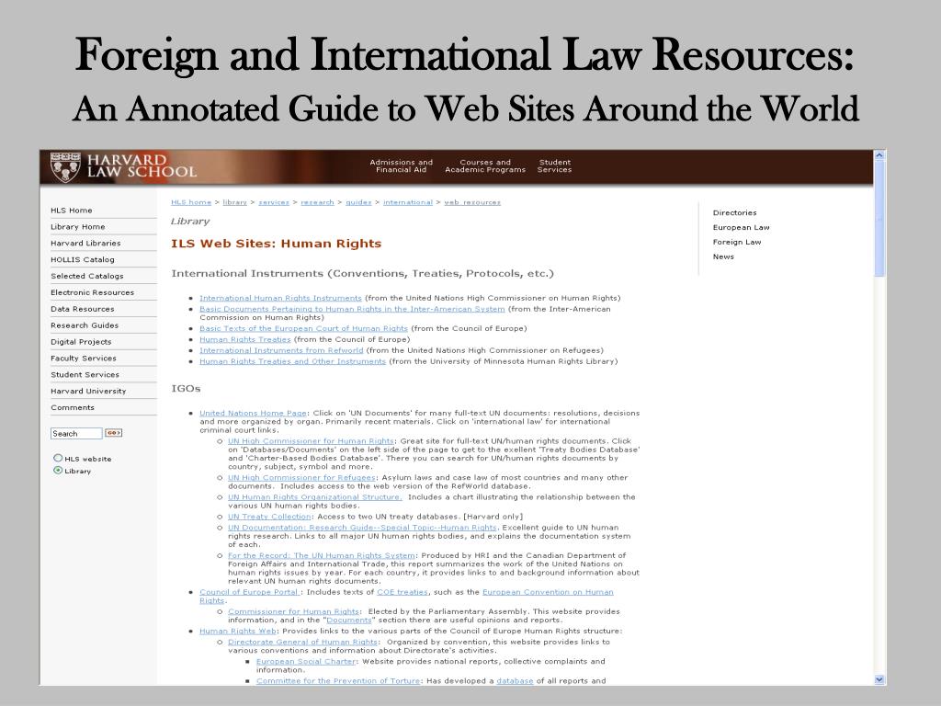Screen dimensions: 941x706
Task: Click HLS home breadcrumb link
Action: [191, 202]
